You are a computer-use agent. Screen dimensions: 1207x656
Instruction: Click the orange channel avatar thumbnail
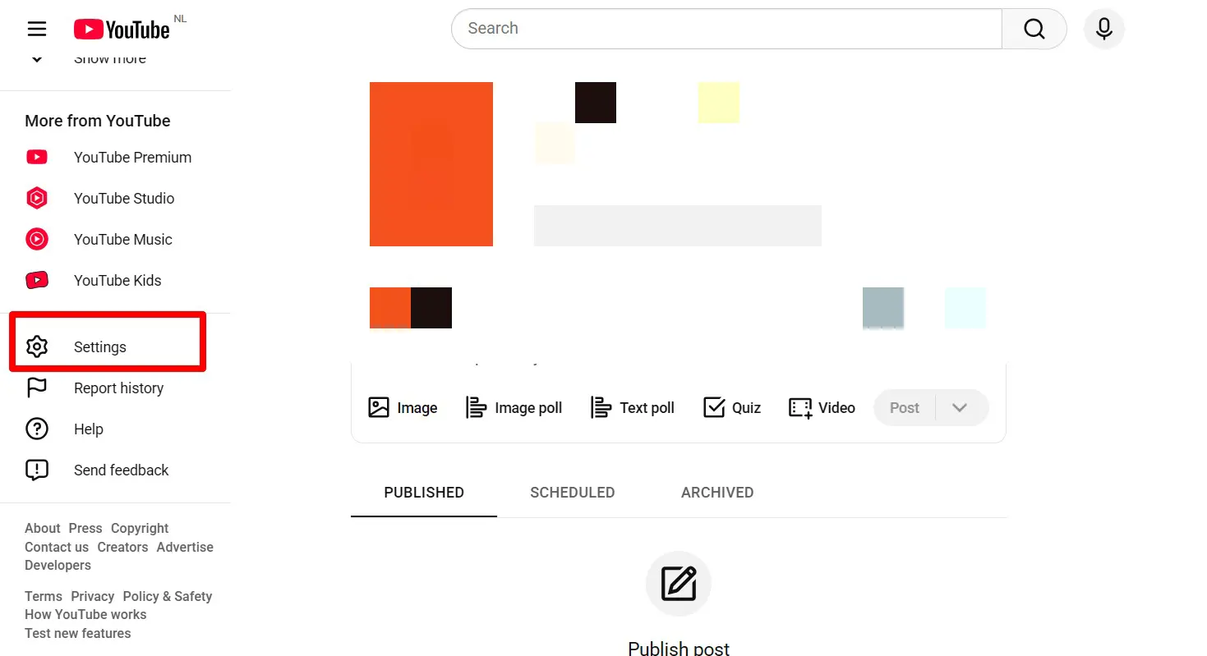coord(431,164)
